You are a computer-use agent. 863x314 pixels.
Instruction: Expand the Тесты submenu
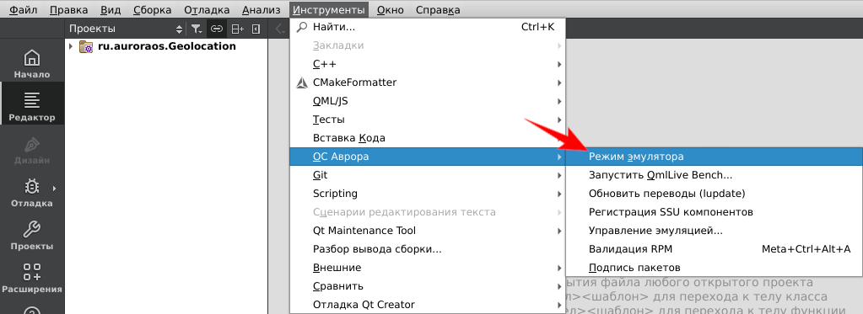[428, 120]
